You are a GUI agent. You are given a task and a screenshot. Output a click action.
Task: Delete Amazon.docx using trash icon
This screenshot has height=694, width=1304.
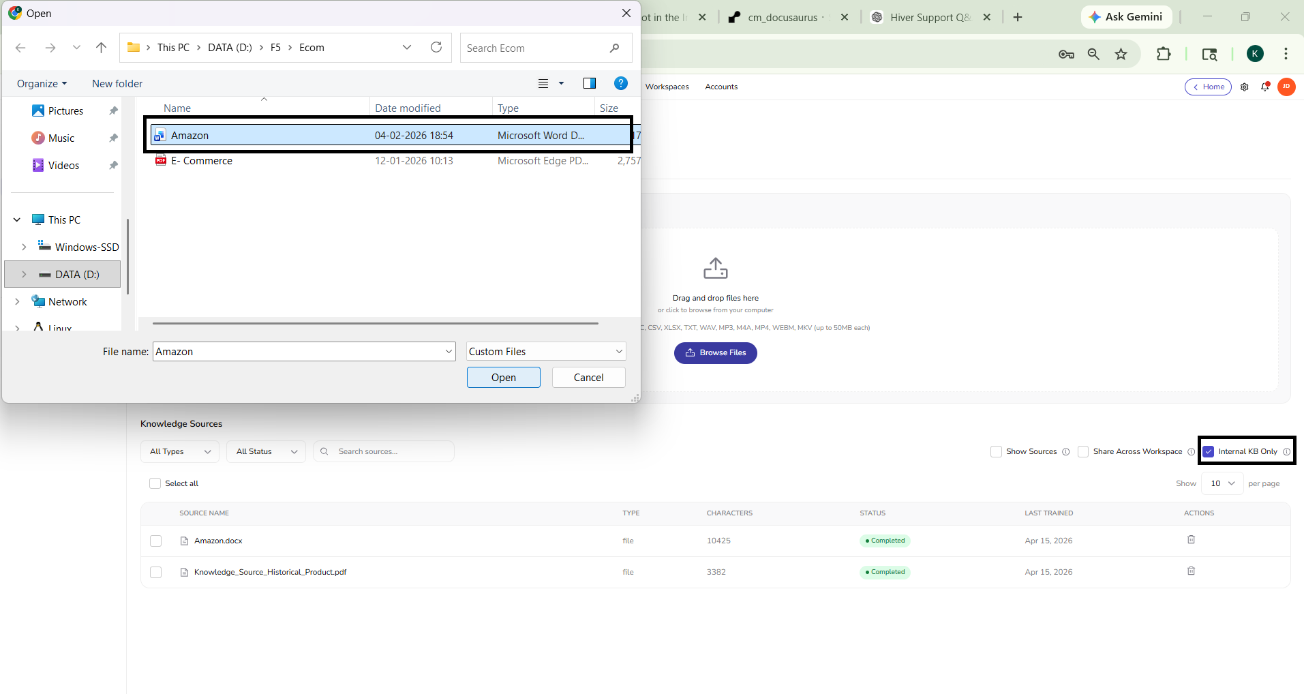pyautogui.click(x=1191, y=540)
